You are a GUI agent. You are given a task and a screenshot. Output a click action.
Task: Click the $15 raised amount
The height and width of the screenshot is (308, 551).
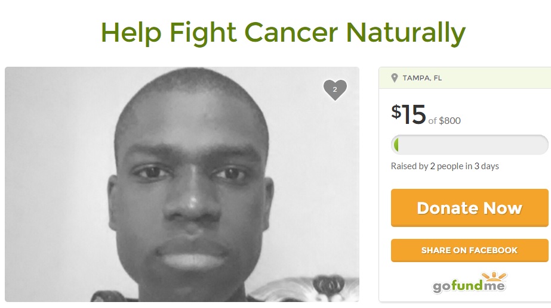pos(408,114)
